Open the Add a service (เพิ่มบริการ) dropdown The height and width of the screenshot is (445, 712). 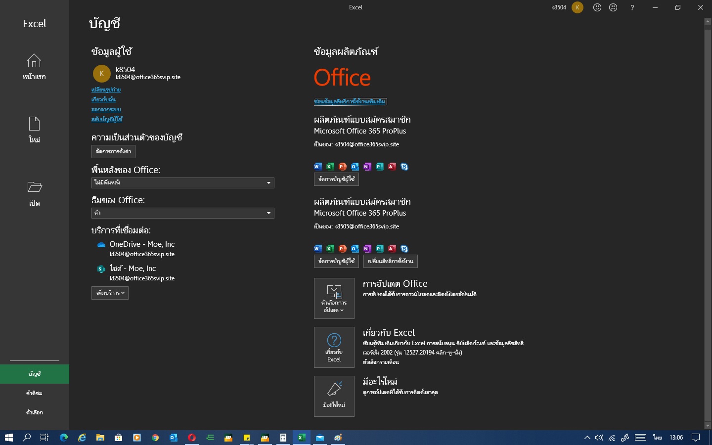tap(110, 293)
